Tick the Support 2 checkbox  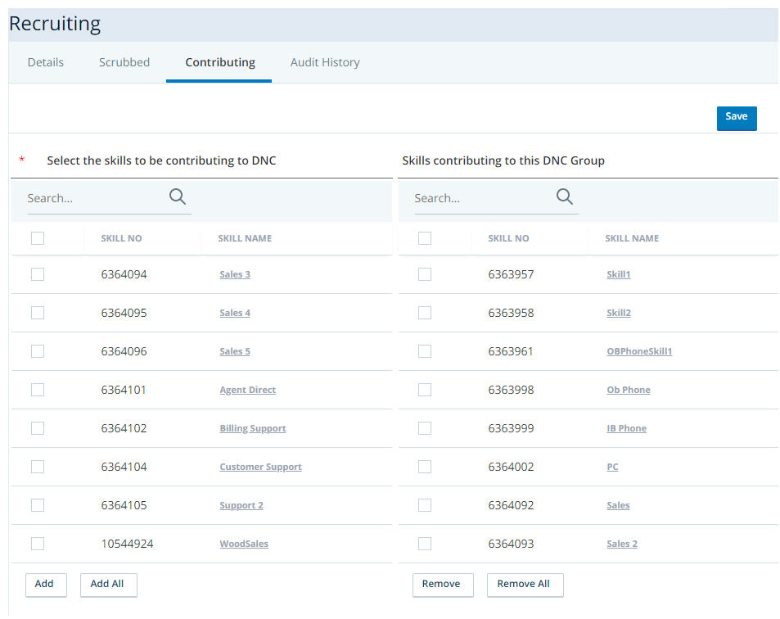click(x=38, y=505)
